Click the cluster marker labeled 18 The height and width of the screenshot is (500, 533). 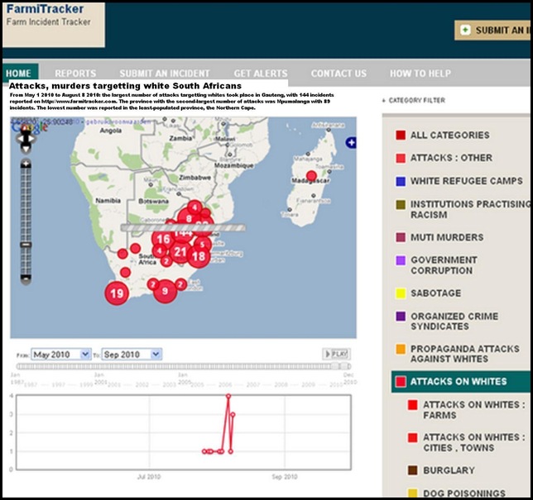[199, 256]
